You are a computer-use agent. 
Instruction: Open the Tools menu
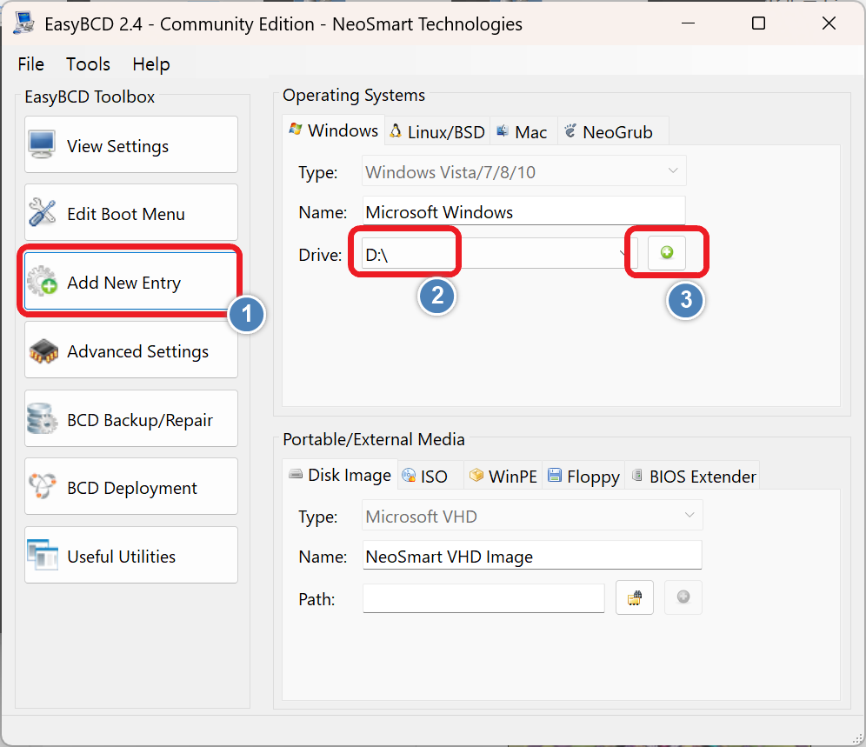[x=88, y=64]
